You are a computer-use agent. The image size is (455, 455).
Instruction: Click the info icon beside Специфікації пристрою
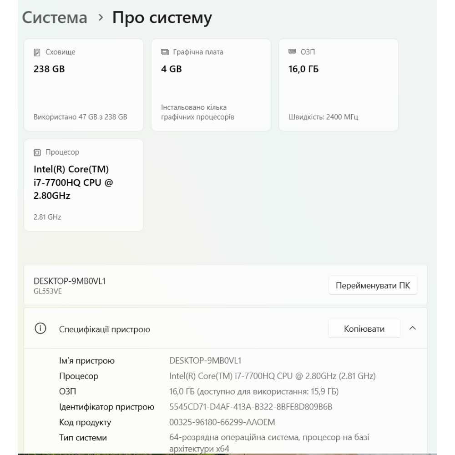tap(40, 329)
